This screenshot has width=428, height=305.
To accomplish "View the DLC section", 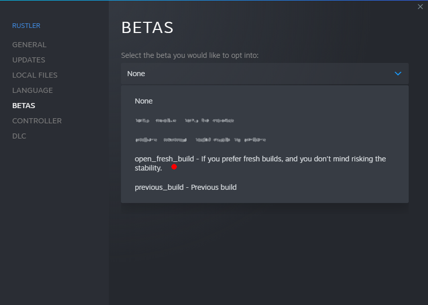I will tap(19, 137).
